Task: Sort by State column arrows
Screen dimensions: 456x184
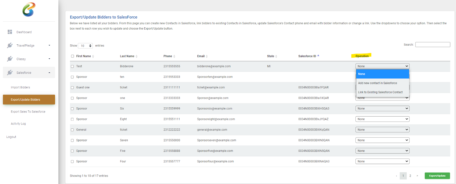Action: click(x=276, y=56)
